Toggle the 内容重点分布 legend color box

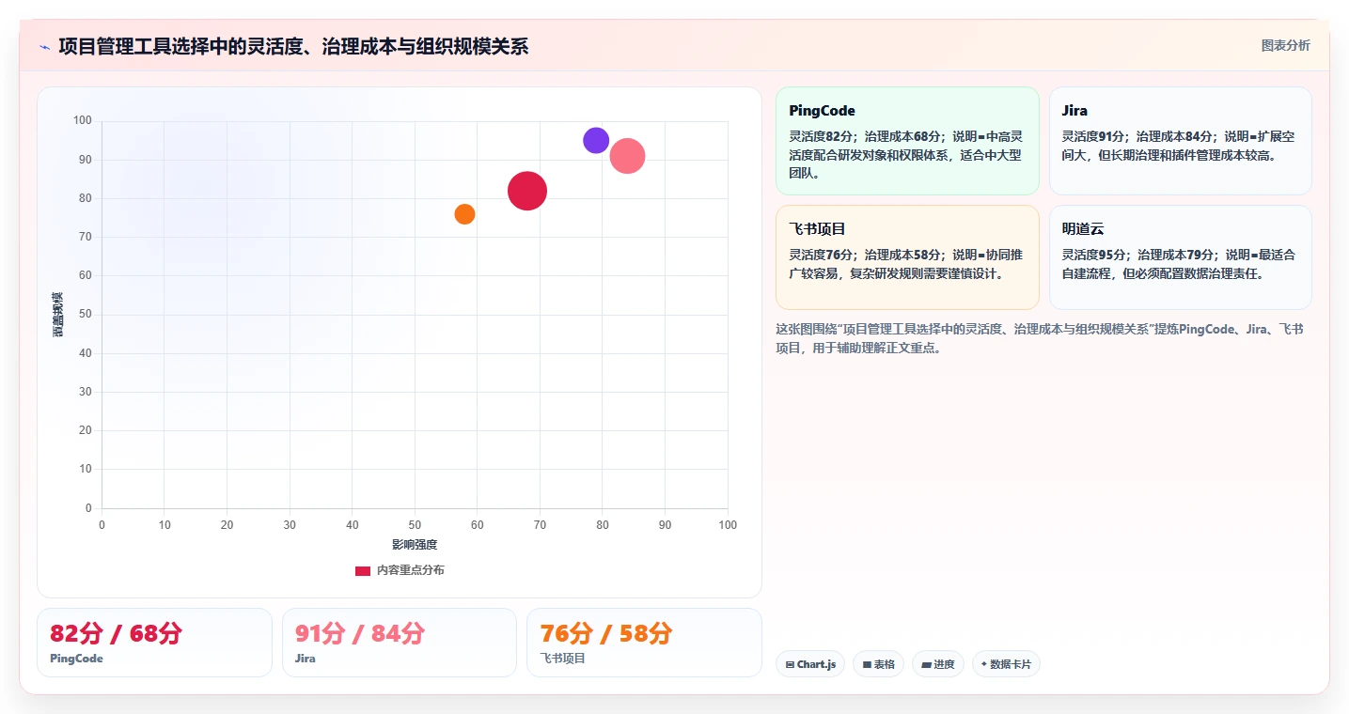point(363,570)
